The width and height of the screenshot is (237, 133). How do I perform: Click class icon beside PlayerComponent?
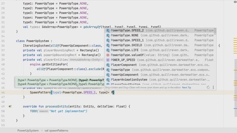(108, 65)
